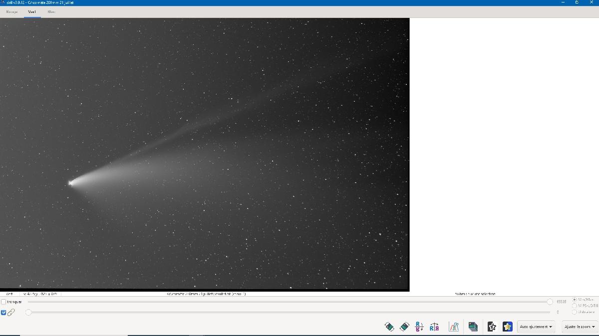Flip image vertically with R mirror icon
The width and height of the screenshot is (599, 336).
tap(419, 327)
